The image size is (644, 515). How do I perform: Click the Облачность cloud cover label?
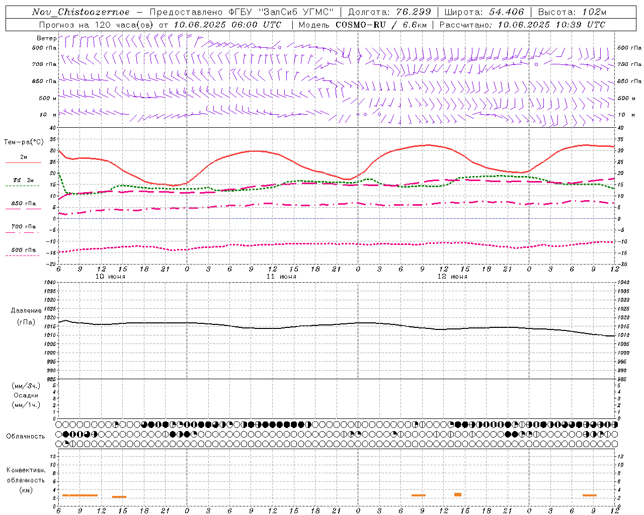coord(26,437)
